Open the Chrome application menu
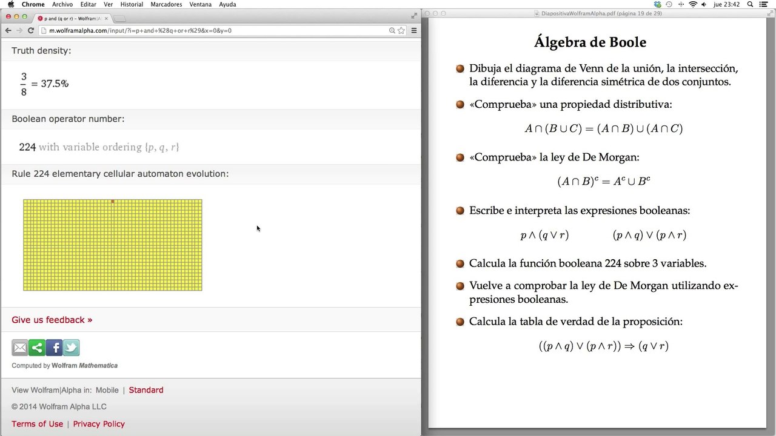This screenshot has height=436, width=776. coord(33,4)
